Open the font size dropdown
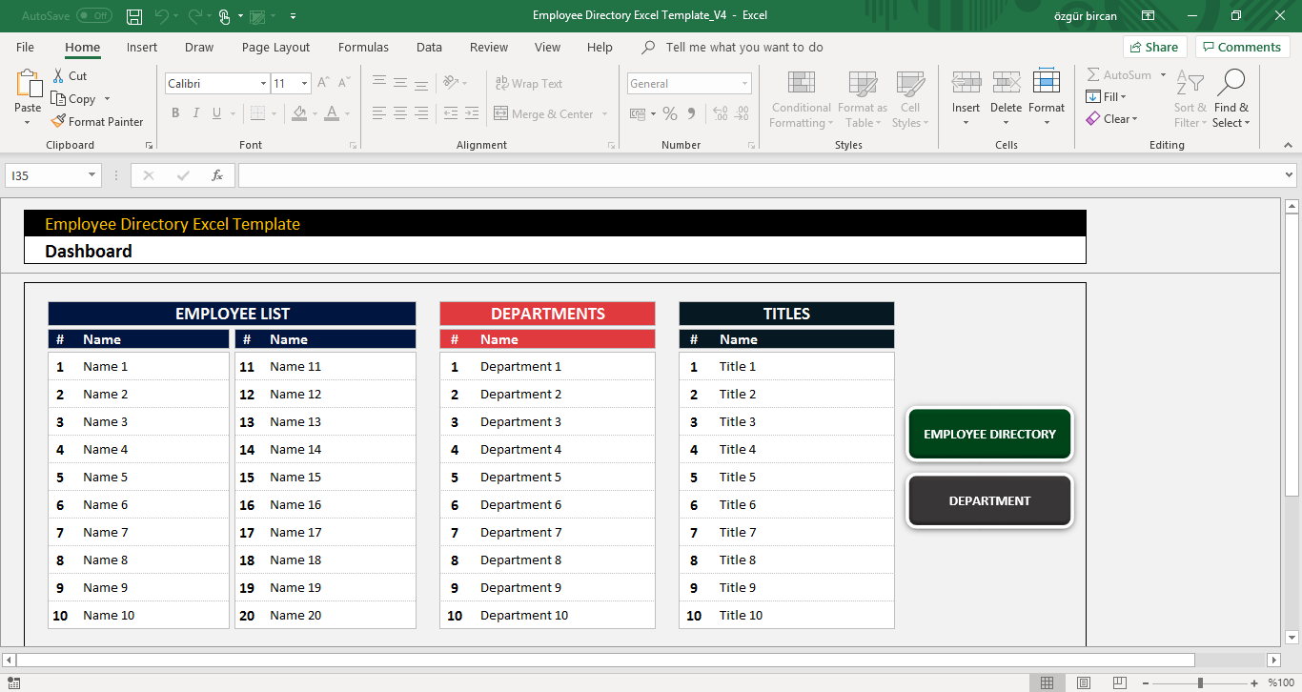1302x692 pixels. click(x=304, y=84)
